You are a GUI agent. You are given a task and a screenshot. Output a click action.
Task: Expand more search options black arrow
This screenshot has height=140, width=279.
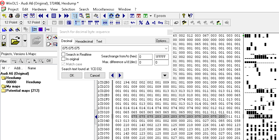click(165, 76)
